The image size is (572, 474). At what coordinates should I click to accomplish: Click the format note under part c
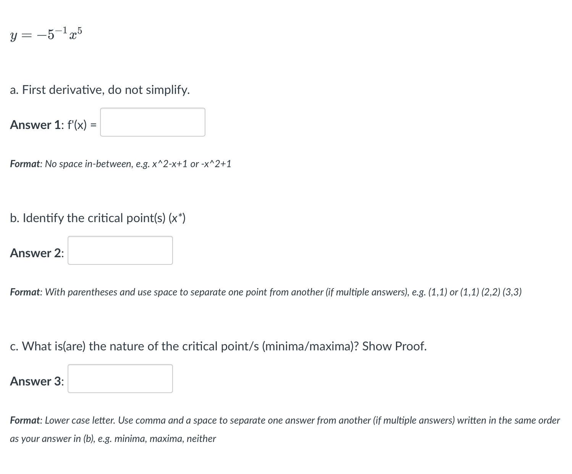[284, 420]
